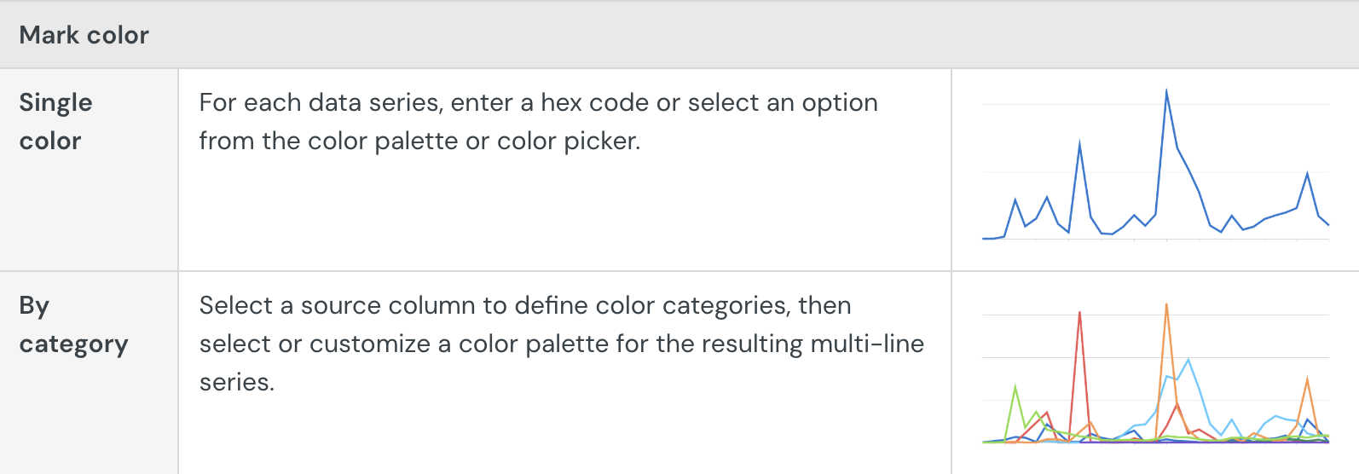The width and height of the screenshot is (1359, 474).
Task: Select the "By category" row label
Action: point(73,325)
